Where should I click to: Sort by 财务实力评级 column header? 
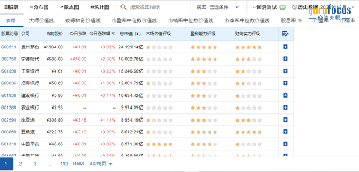(248, 34)
